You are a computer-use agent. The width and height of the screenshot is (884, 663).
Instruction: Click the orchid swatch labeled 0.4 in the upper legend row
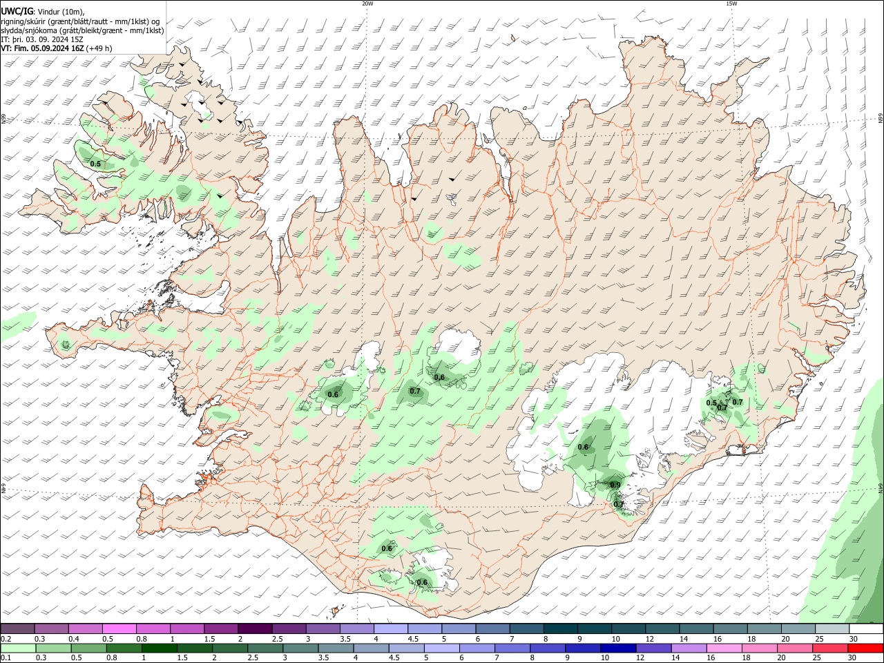pyautogui.click(x=86, y=628)
